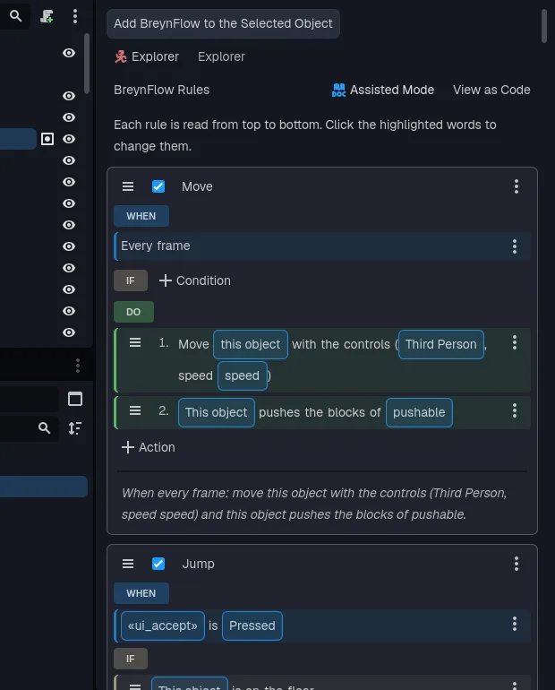Open the scene panel three-dot menu
555x690 pixels.
click(x=75, y=16)
